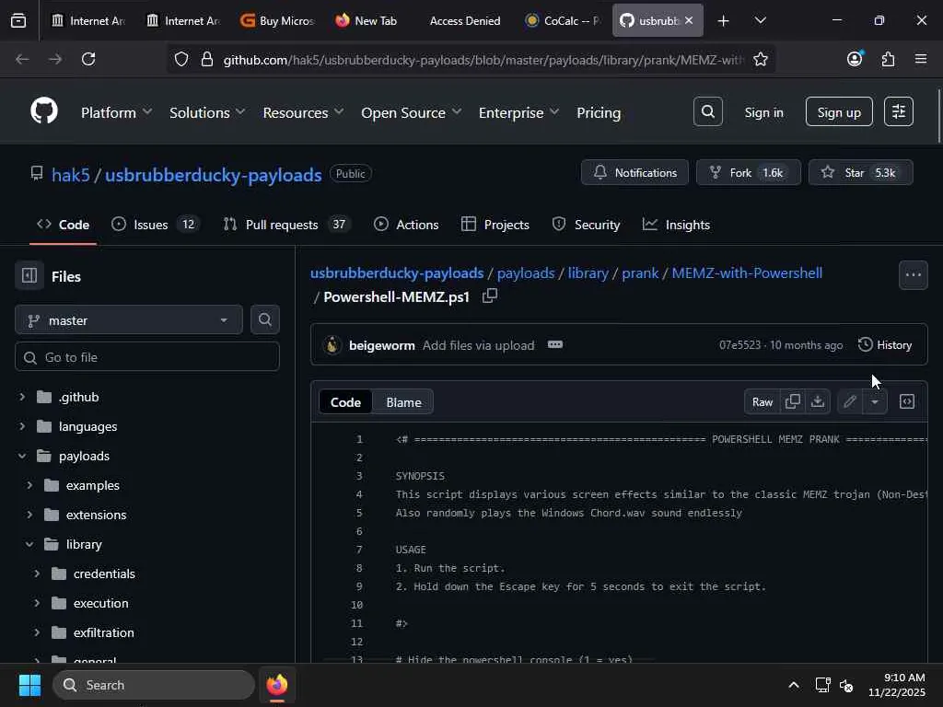Open the Firefox account icon
Image resolution: width=943 pixels, height=707 pixels.
[855, 58]
